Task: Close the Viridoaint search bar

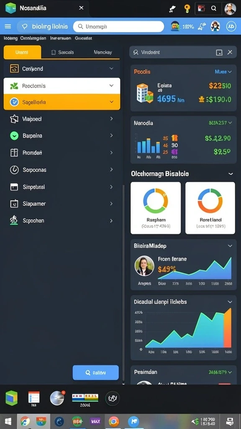Action: 230,52
